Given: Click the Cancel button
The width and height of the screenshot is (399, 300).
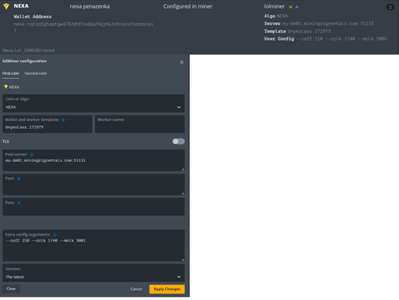Looking at the screenshot, I should tap(136, 289).
